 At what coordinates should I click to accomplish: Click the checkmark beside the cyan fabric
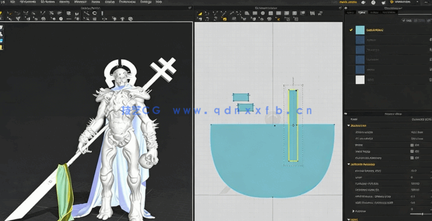[351, 30]
